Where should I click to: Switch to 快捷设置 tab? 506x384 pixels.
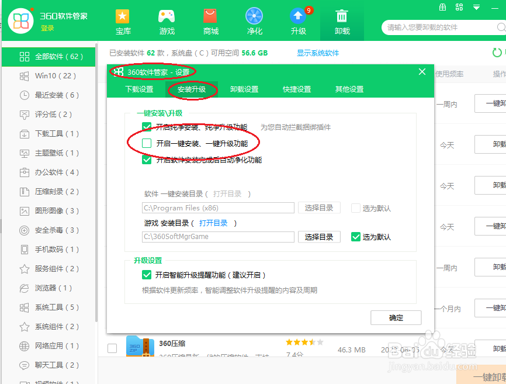[297, 89]
